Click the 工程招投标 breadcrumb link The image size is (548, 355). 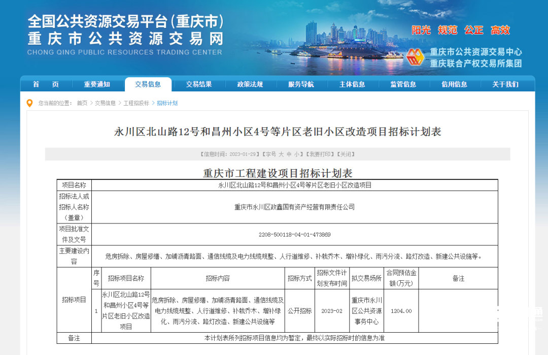pos(136,103)
